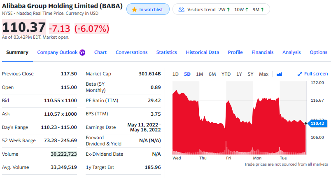Click the 9M visitors trend up arrow

262,9
